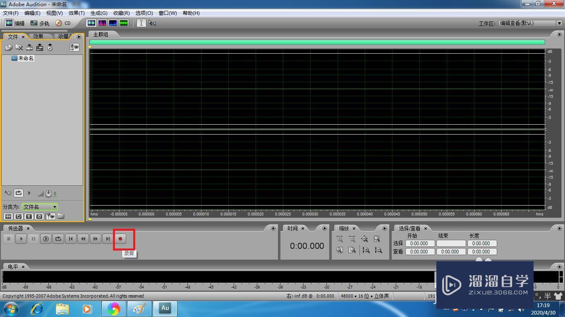Select the 未命名 file in list

[x=23, y=58]
